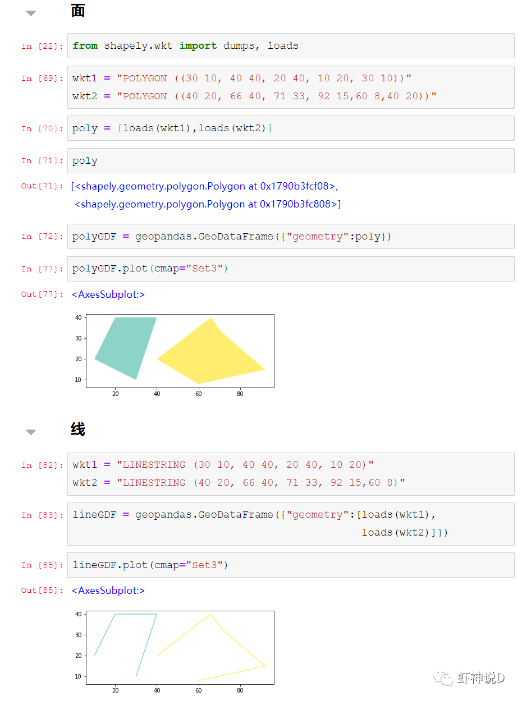Click the lineGDF.plot cmap Set3 cell
Viewport: 522px width, 701px height.
click(x=291, y=565)
